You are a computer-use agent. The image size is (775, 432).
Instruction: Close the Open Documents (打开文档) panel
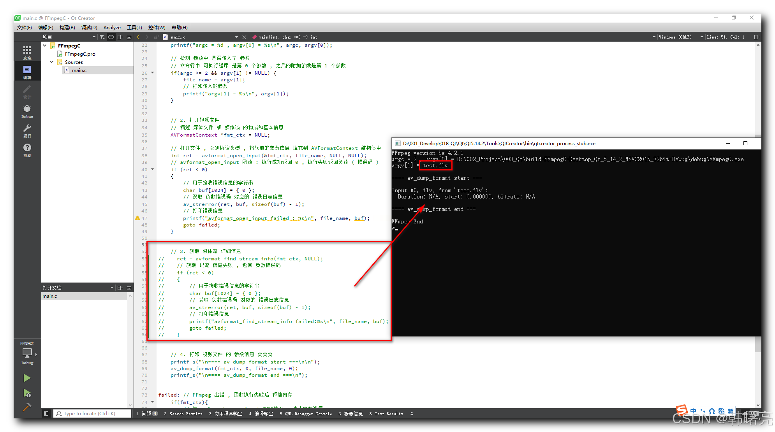(129, 288)
